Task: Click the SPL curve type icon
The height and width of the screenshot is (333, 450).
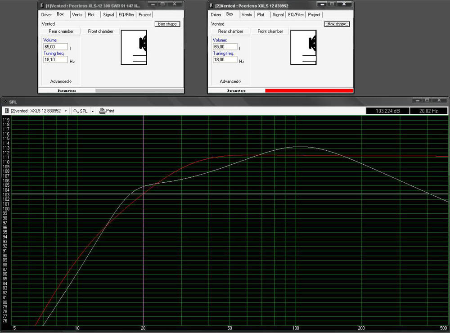Action: [76, 111]
